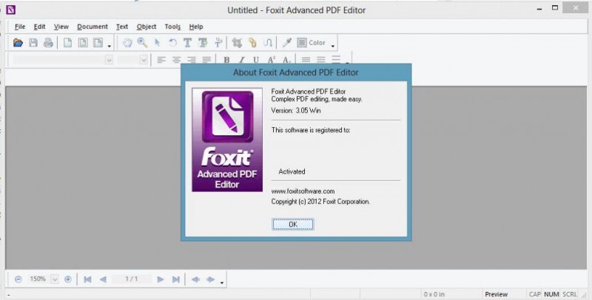592x300 pixels.
Task: Click the Preview label in status bar
Action: coord(496,294)
